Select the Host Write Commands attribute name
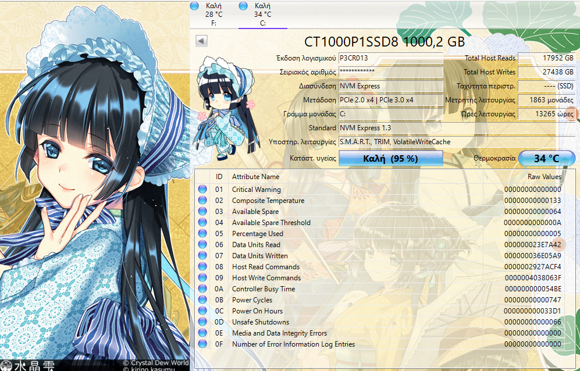This screenshot has width=580, height=371. 266,278
